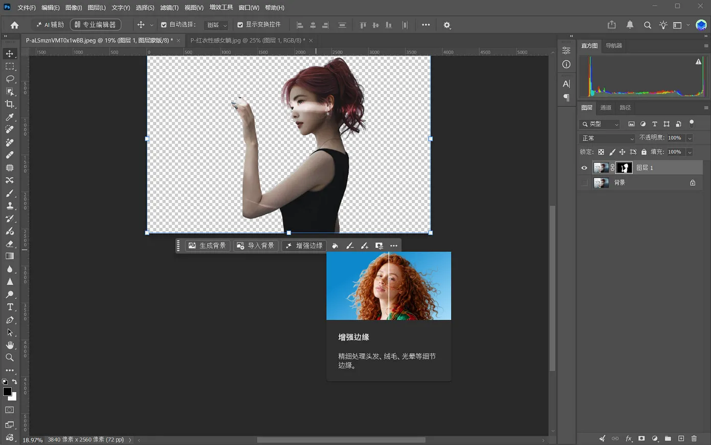Toggle the 自动选择 checkbox

pos(164,25)
